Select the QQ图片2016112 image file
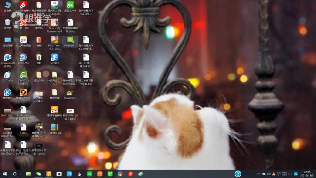Screen dimensions: 316x178 8,132
